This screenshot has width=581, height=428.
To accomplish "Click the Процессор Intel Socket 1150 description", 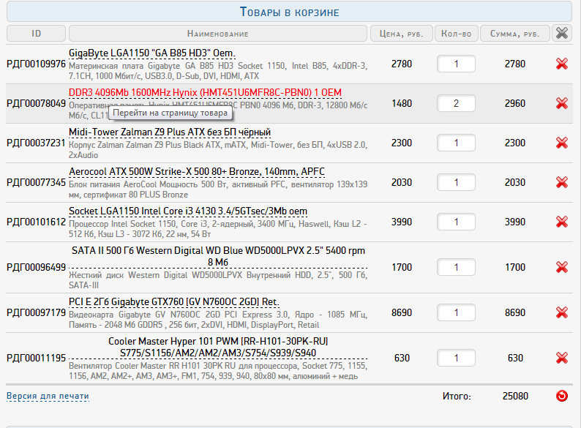I will (x=218, y=229).
